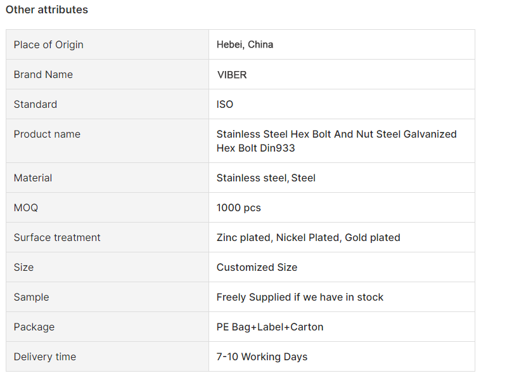The image size is (507, 378).
Task: Select the Material row label
Action: [33, 178]
